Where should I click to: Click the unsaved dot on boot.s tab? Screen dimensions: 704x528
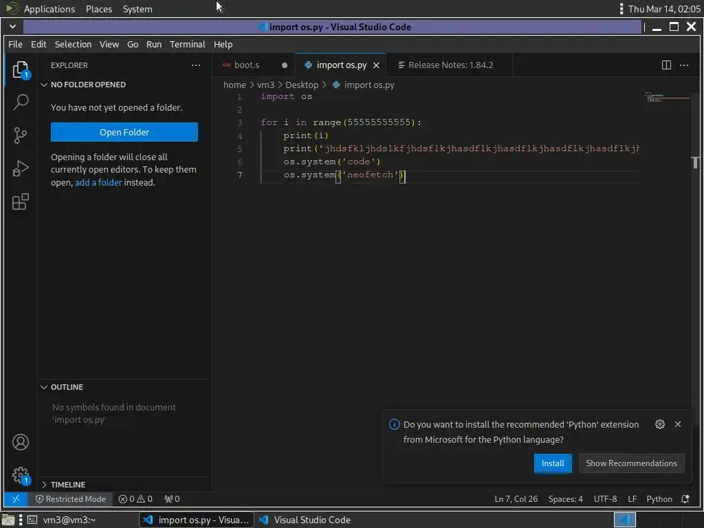[x=284, y=65]
